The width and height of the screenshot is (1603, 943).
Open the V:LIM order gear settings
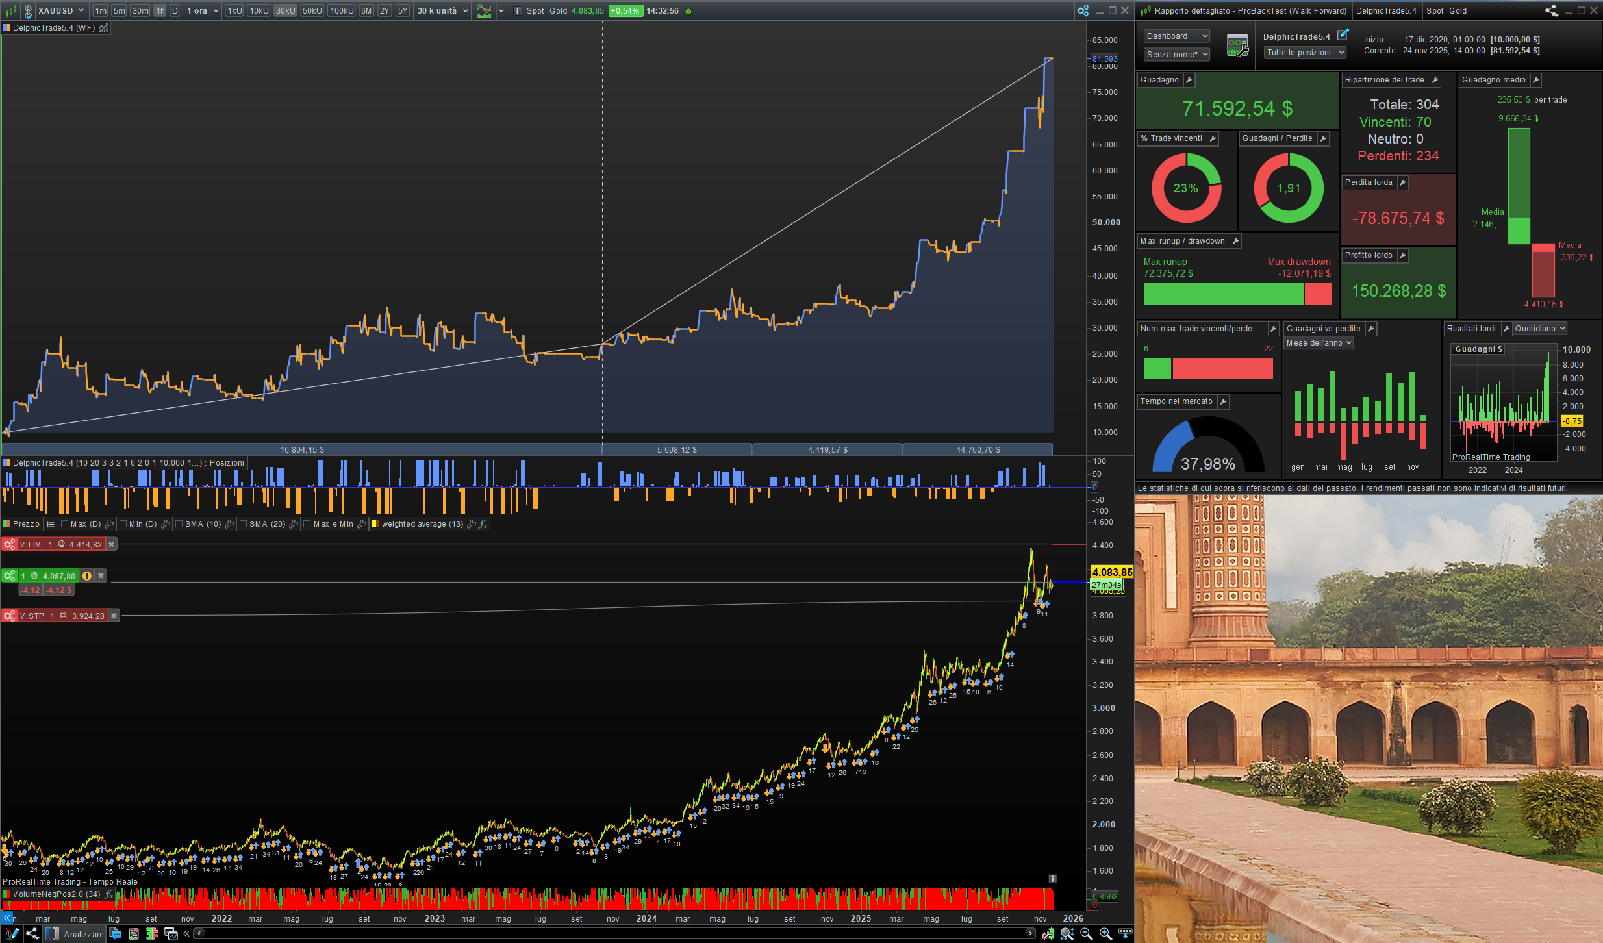(9, 544)
